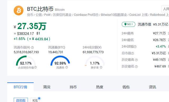
Task: Click the 历史最低 ¥467.69 value
Action: [x=160, y=66]
